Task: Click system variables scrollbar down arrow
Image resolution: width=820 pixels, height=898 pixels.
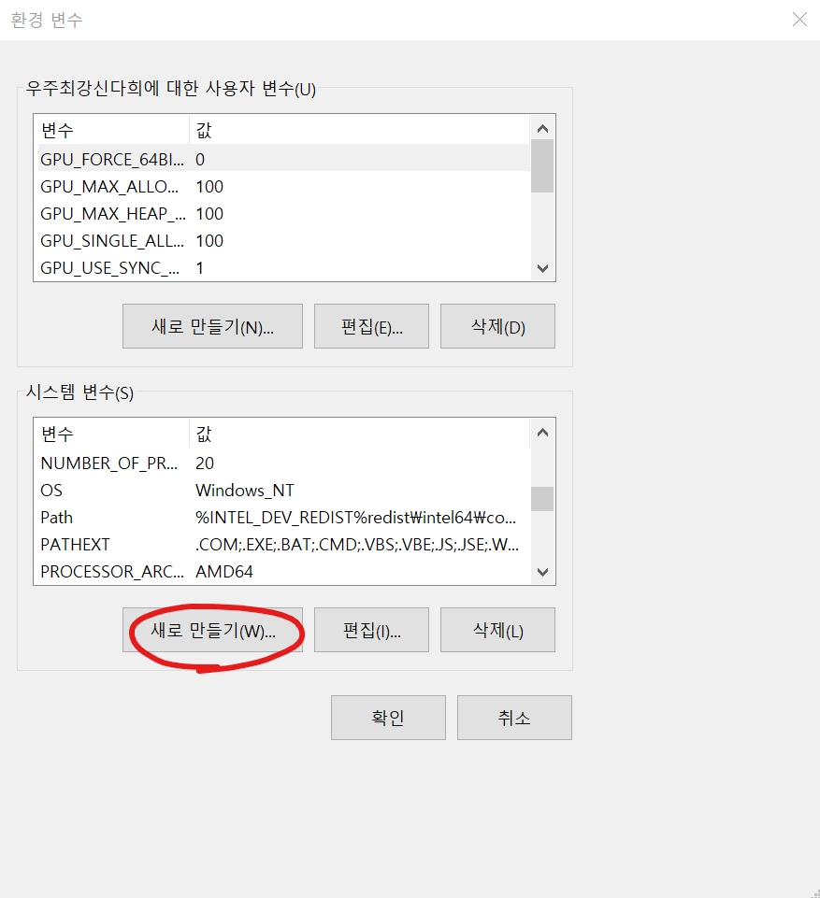Action: (542, 572)
